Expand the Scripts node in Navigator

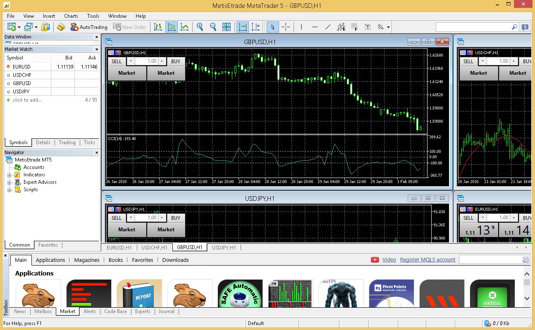pos(9,190)
